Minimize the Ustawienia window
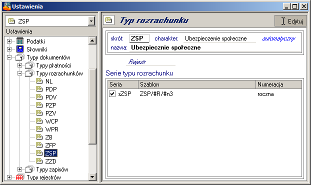Viewport: 311px width, 185px height. coord(286,6)
